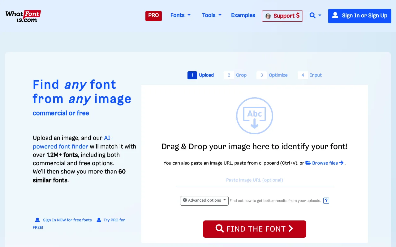
Task: Click the Browse files link
Action: pos(325,163)
